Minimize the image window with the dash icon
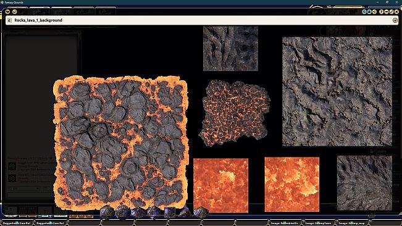This screenshot has width=402, height=226. 387,12
